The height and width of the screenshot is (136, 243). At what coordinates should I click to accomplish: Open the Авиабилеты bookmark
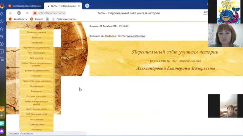[18, 19]
